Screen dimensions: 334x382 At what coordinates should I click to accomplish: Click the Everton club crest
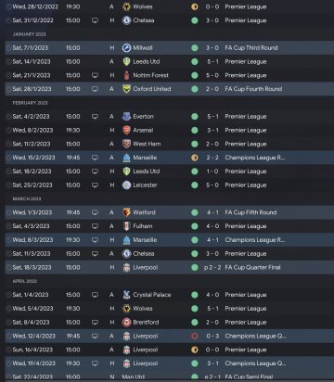pyautogui.click(x=126, y=117)
